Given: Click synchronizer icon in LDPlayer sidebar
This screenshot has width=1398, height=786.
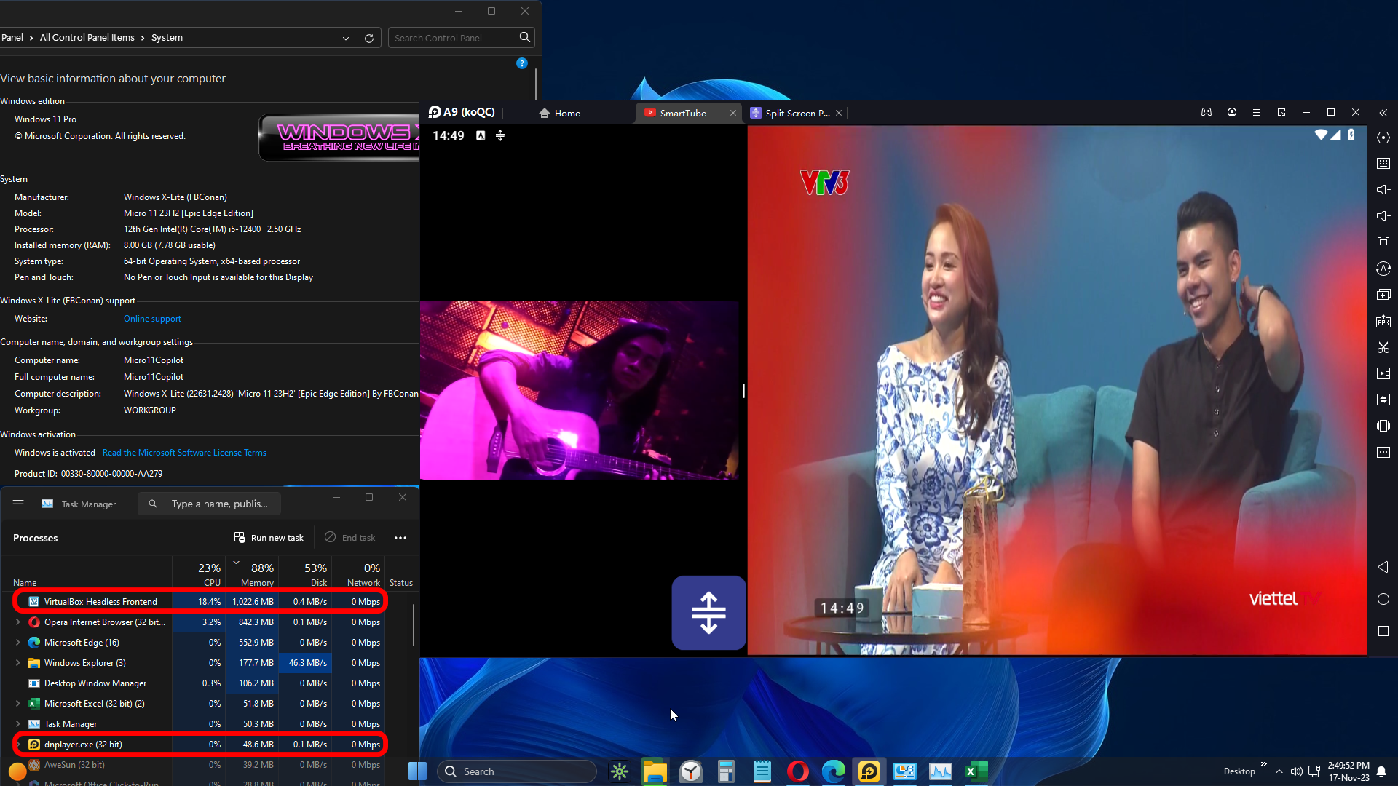Looking at the screenshot, I should point(1383,400).
